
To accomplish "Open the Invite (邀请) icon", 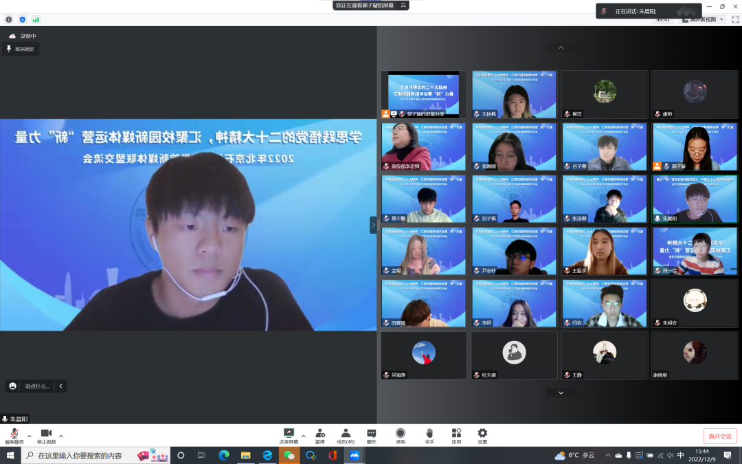I will [x=320, y=434].
